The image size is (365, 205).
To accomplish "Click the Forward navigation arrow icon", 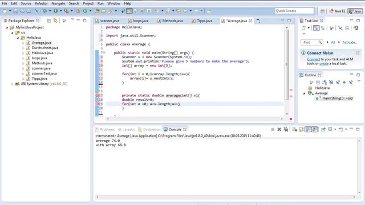I will [196, 11].
